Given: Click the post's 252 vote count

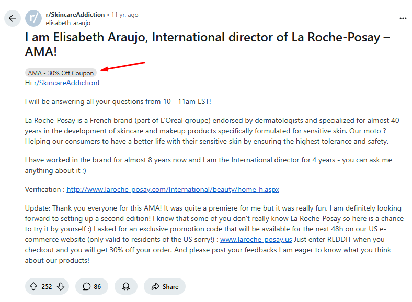Looking at the screenshot, I should coord(47,286).
